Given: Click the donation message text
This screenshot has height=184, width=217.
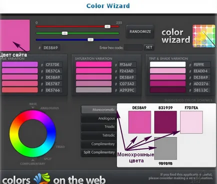Looking at the screenshot, I should [x=180, y=176].
